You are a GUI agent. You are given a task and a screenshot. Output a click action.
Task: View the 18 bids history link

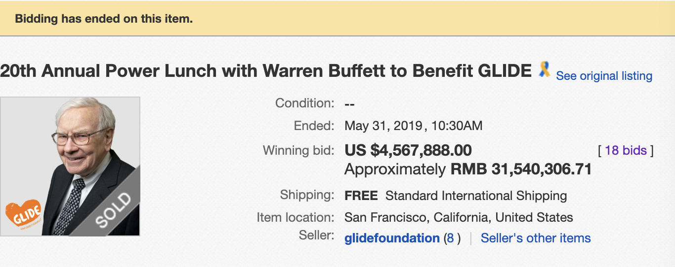coord(626,150)
